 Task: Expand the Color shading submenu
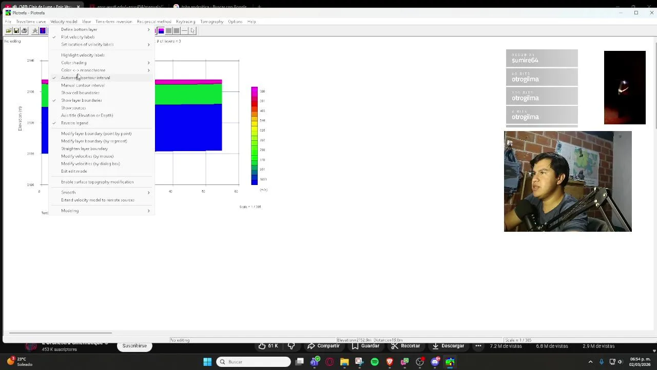pos(102,63)
